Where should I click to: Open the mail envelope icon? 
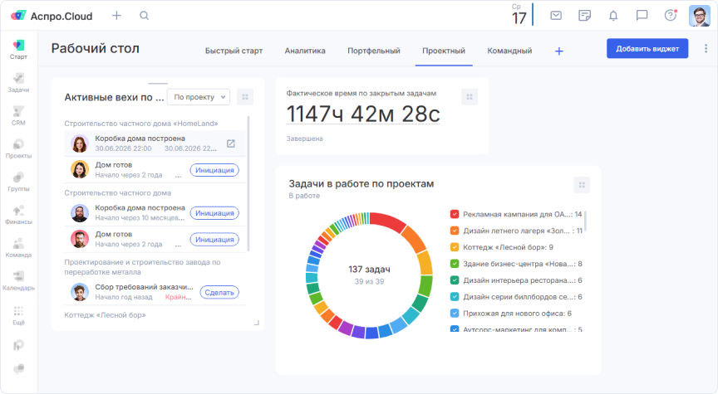[556, 16]
